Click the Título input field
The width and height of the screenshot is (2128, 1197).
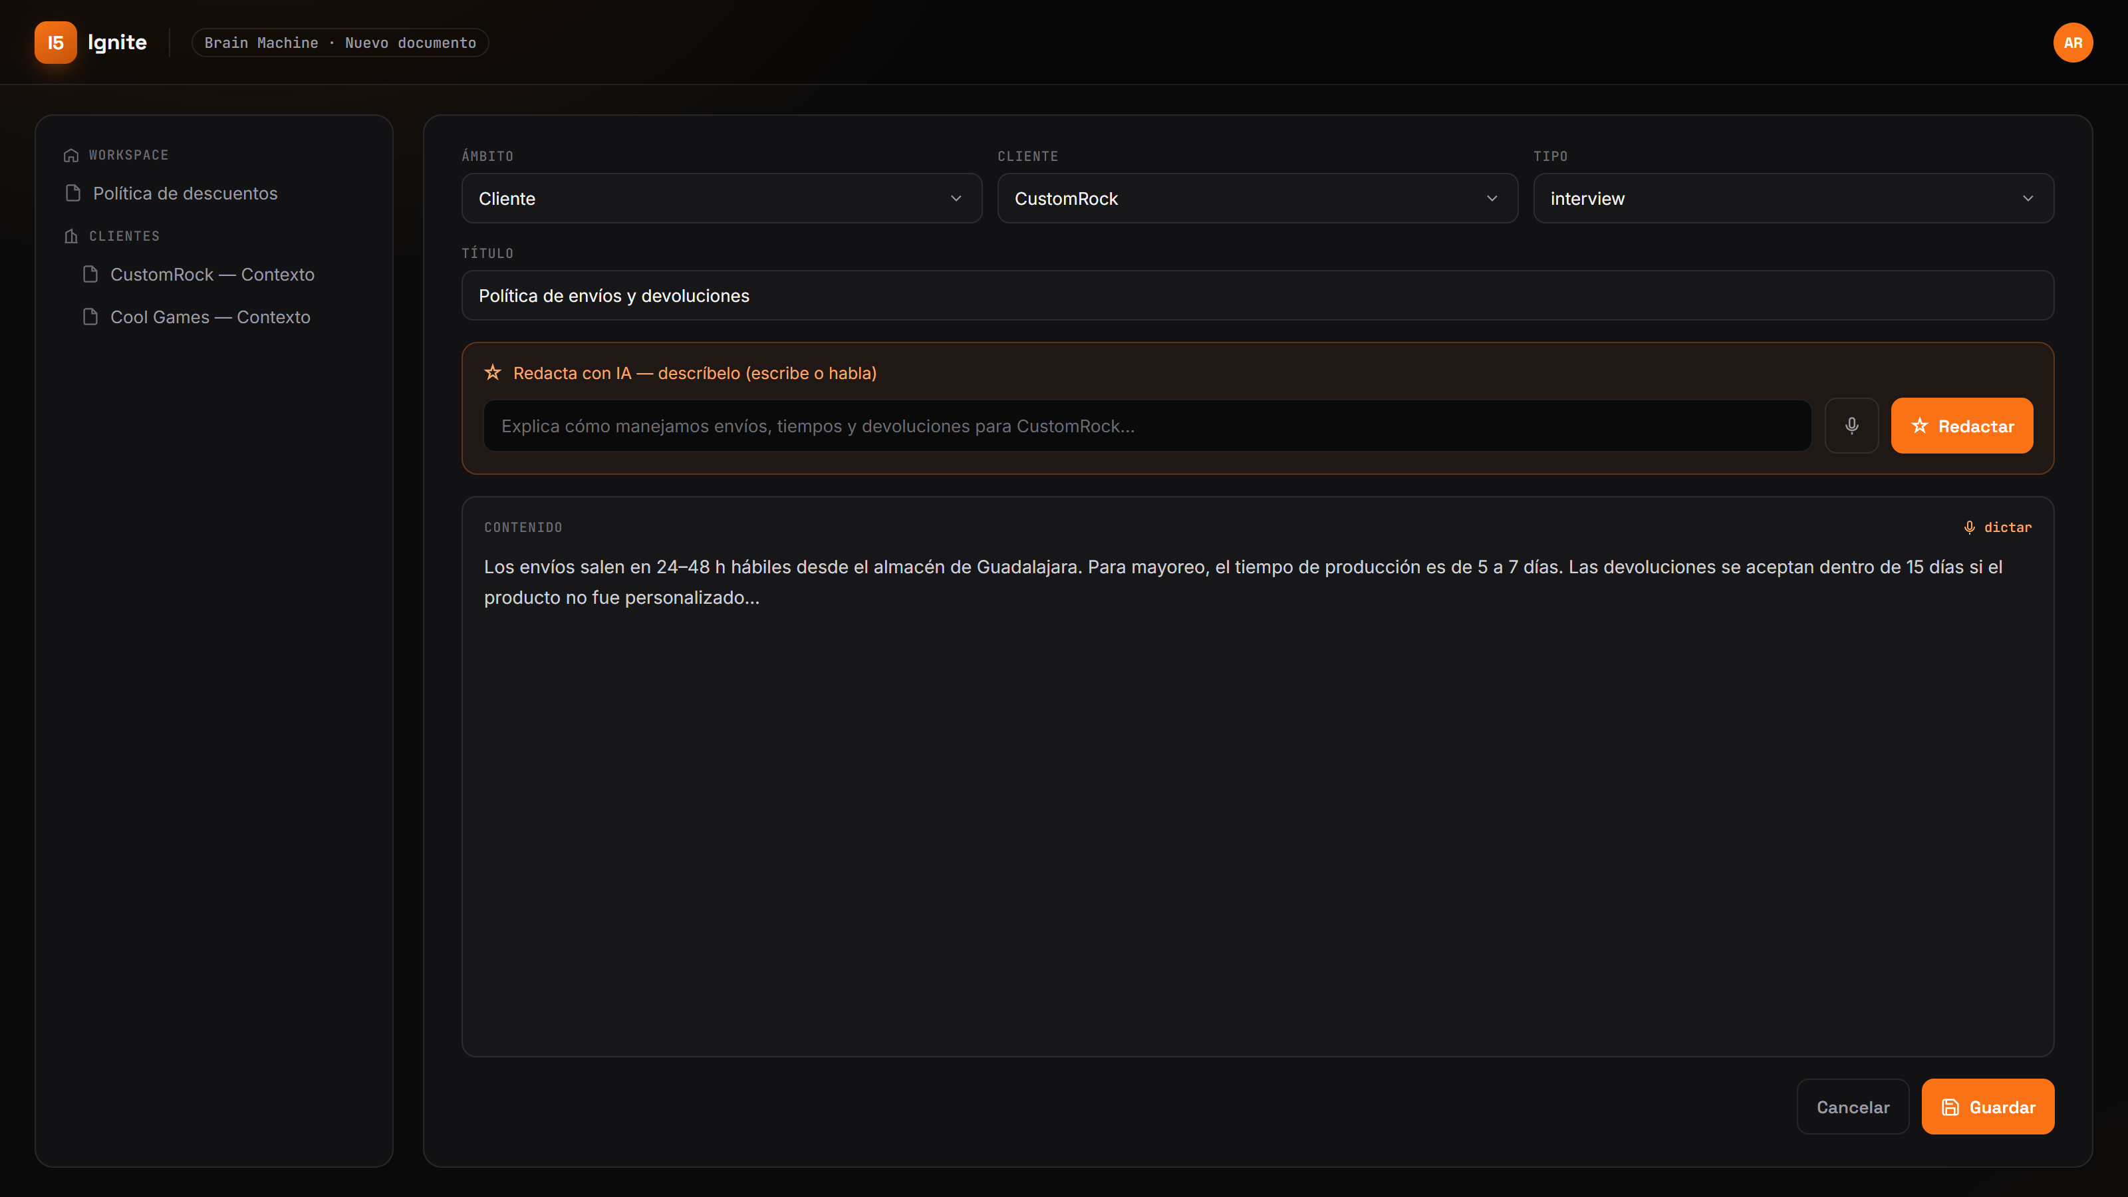pyautogui.click(x=1258, y=296)
